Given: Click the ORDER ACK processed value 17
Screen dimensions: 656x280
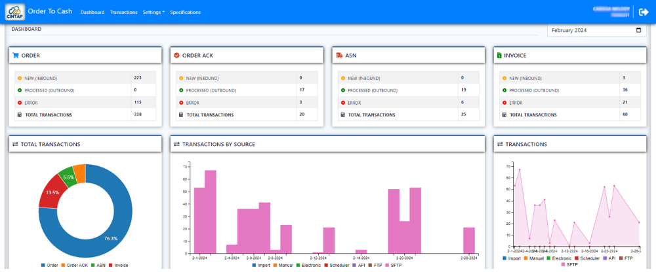Looking at the screenshot, I should [x=302, y=90].
